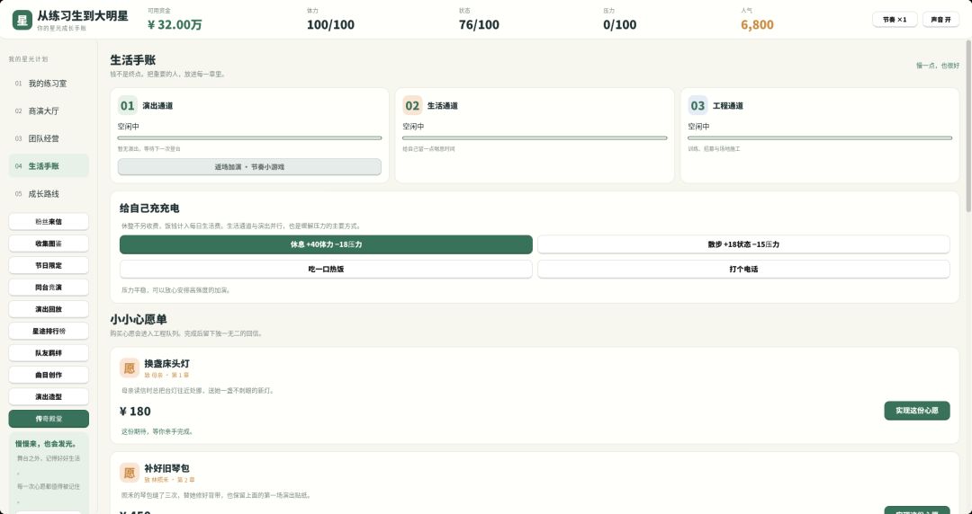Click the 愿 icon beside 补好旧琴包
The width and height of the screenshot is (972, 514).
click(130, 474)
